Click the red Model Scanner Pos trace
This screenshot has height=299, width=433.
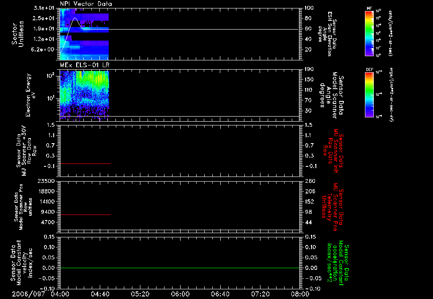[x=85, y=215]
